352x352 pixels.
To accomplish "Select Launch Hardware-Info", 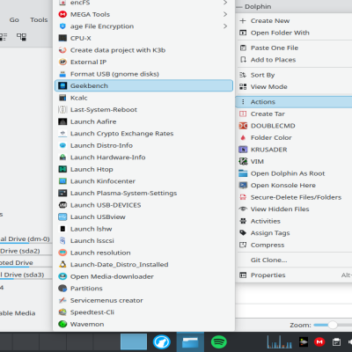I will pyautogui.click(x=143, y=158).
